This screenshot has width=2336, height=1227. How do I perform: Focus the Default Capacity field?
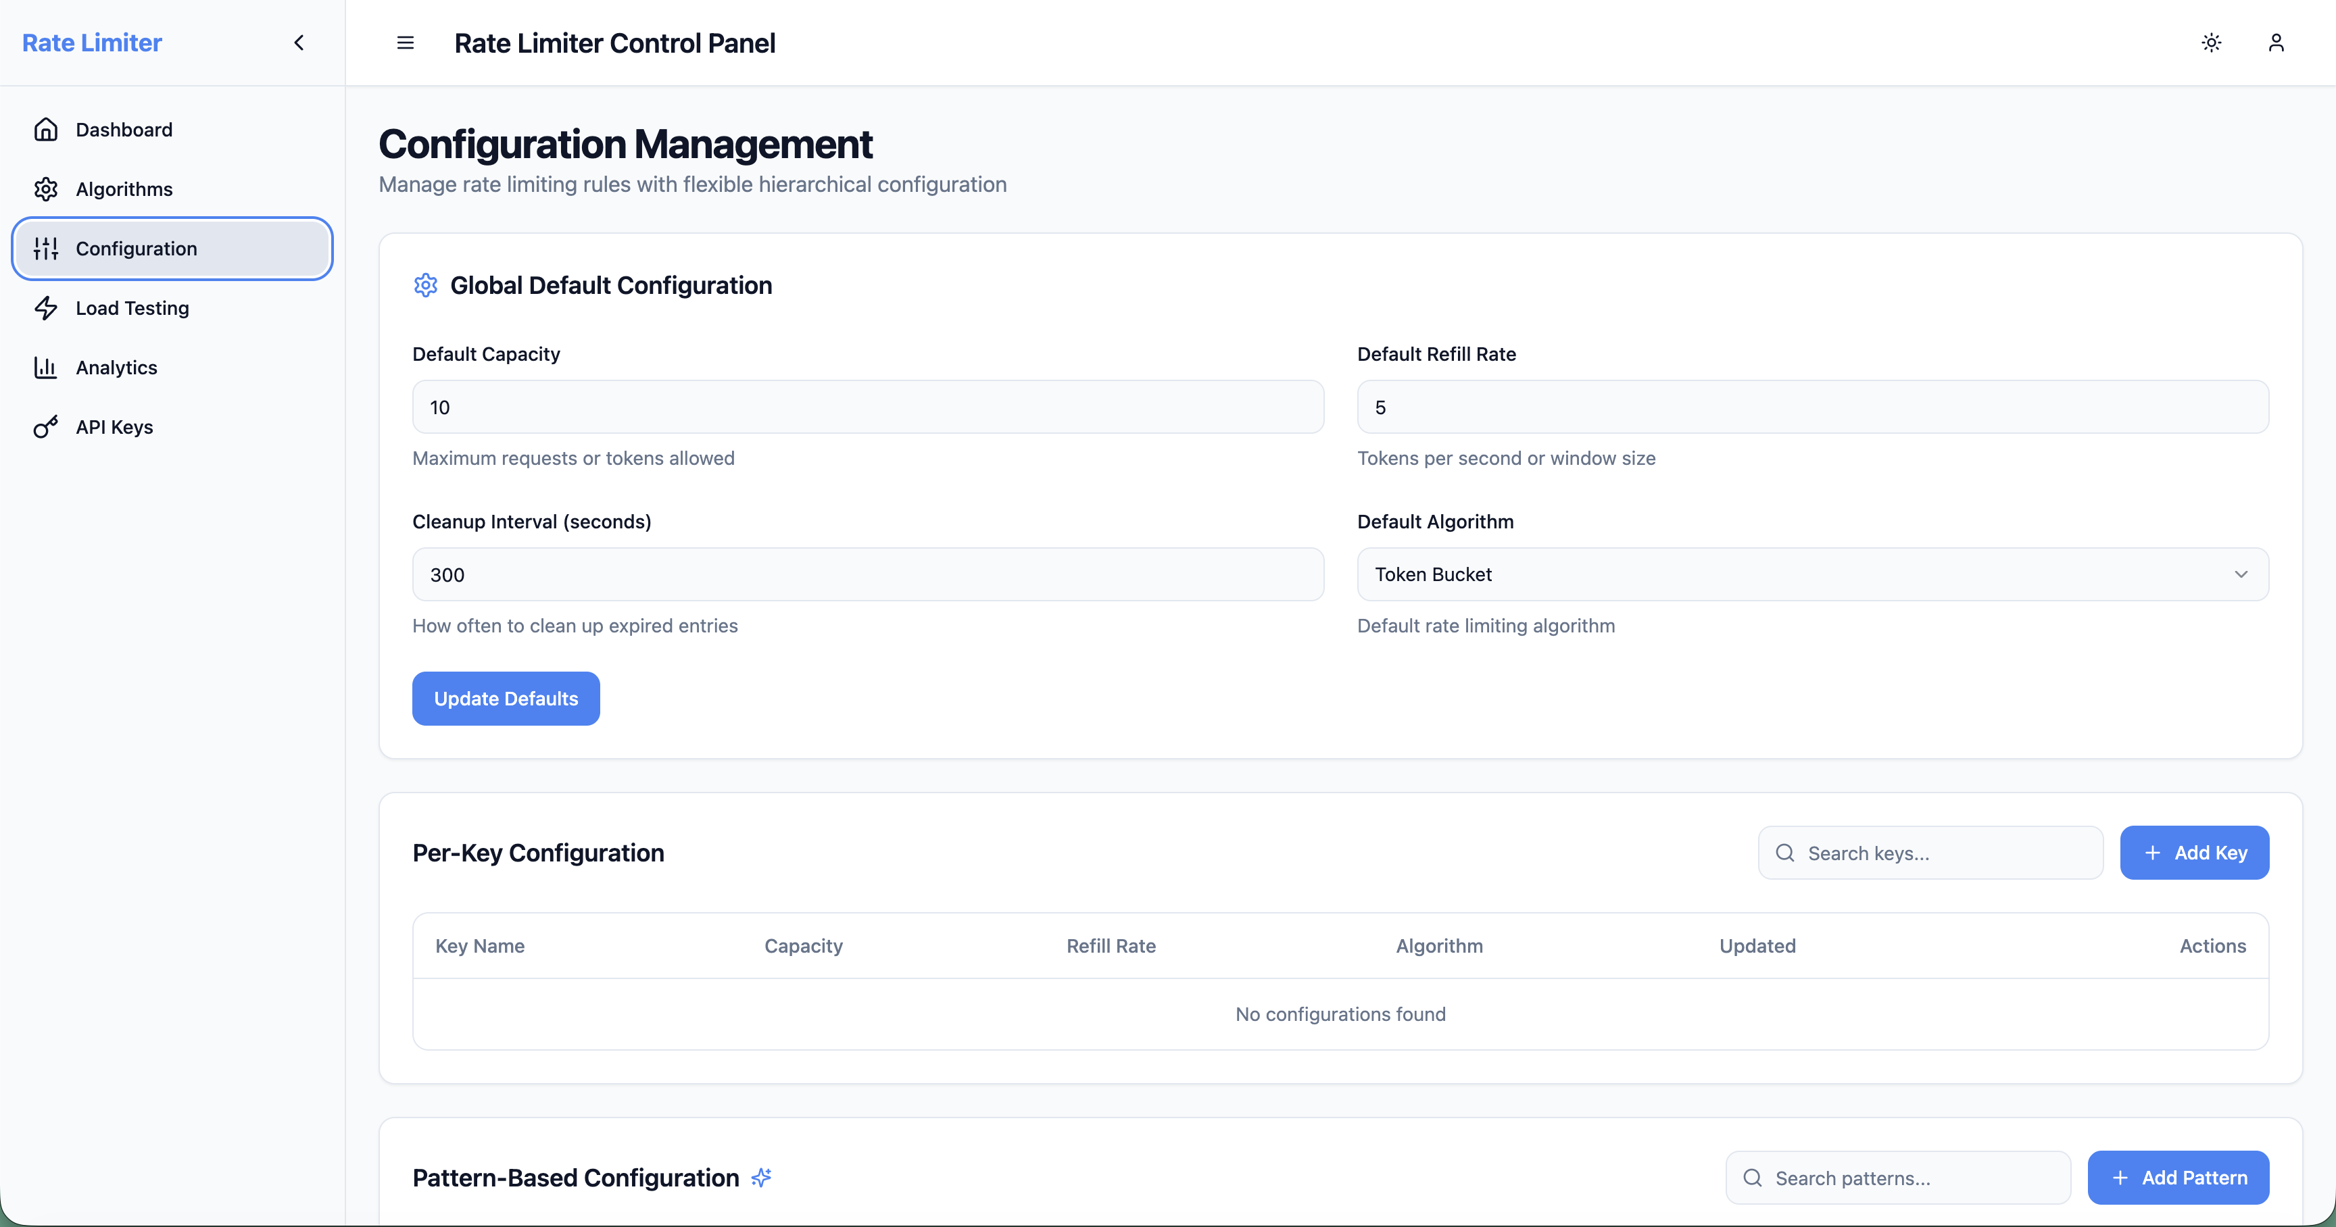click(868, 407)
